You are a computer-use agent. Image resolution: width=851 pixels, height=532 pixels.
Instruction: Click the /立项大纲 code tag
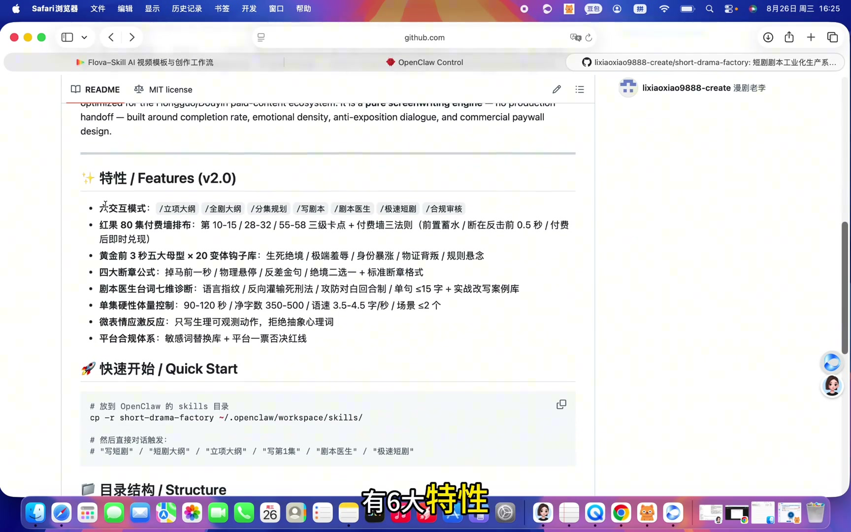click(177, 209)
